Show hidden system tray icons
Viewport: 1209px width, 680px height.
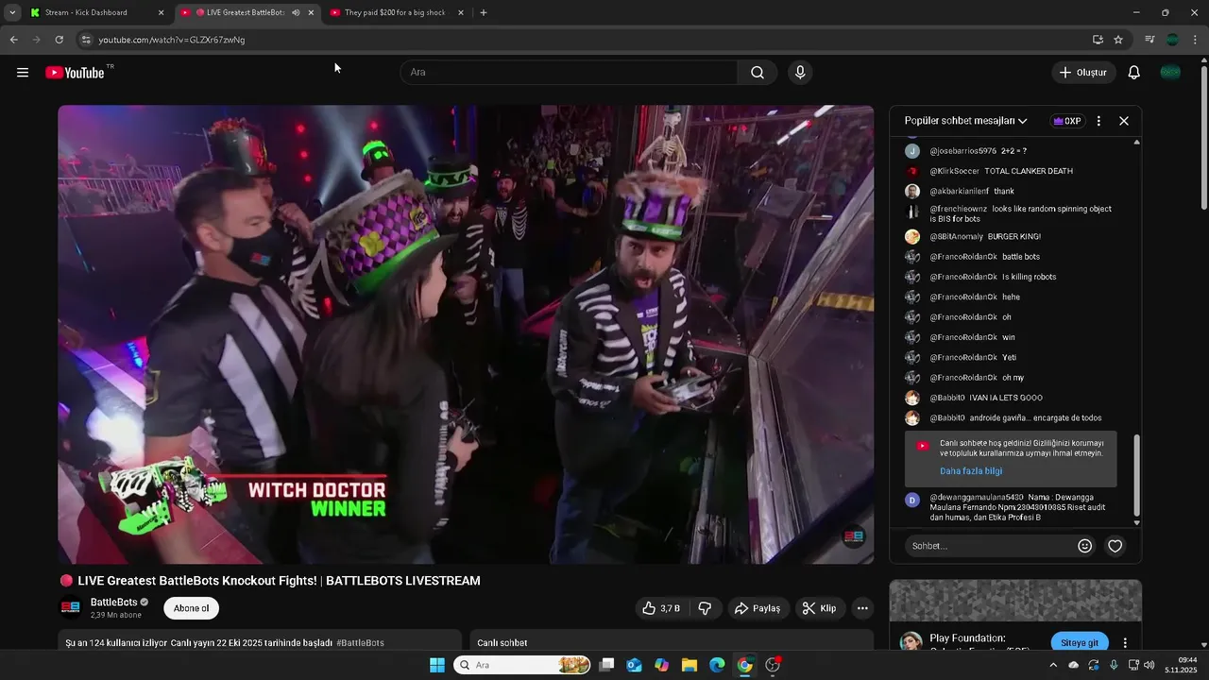point(1053,665)
